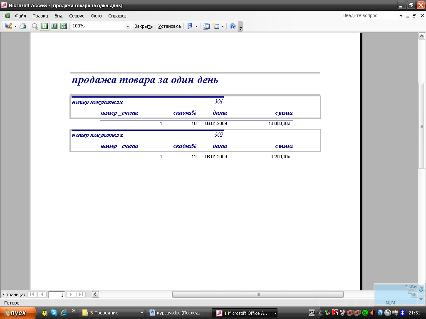Open toolbar options at the toolbar's end
The image size is (426, 319).
(240, 27)
